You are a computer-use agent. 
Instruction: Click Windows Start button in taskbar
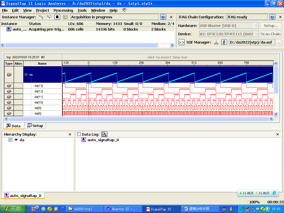pos(13,209)
